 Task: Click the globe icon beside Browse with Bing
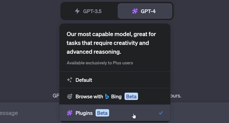coord(70,97)
